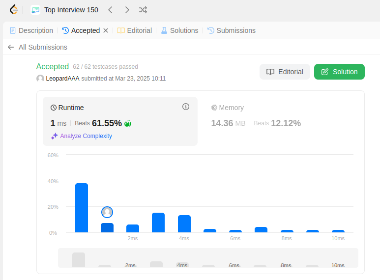Click the avatar marker on the chart
The image size is (380, 280).
tap(107, 212)
